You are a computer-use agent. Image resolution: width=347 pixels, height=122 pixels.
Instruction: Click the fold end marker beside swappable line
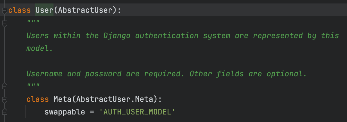(x=4, y=112)
